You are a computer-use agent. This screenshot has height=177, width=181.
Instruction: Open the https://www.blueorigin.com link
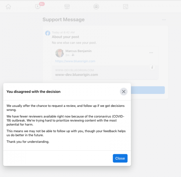(x=75, y=61)
